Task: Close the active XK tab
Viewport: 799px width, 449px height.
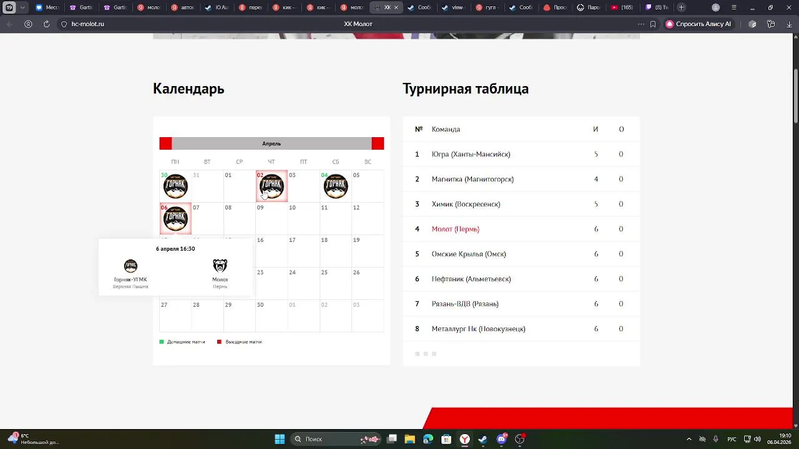Action: pyautogui.click(x=396, y=7)
